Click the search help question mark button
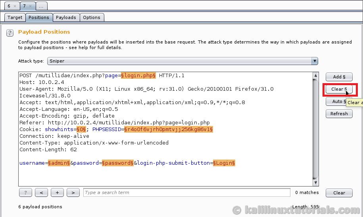363x217 pixels. pos(25,192)
